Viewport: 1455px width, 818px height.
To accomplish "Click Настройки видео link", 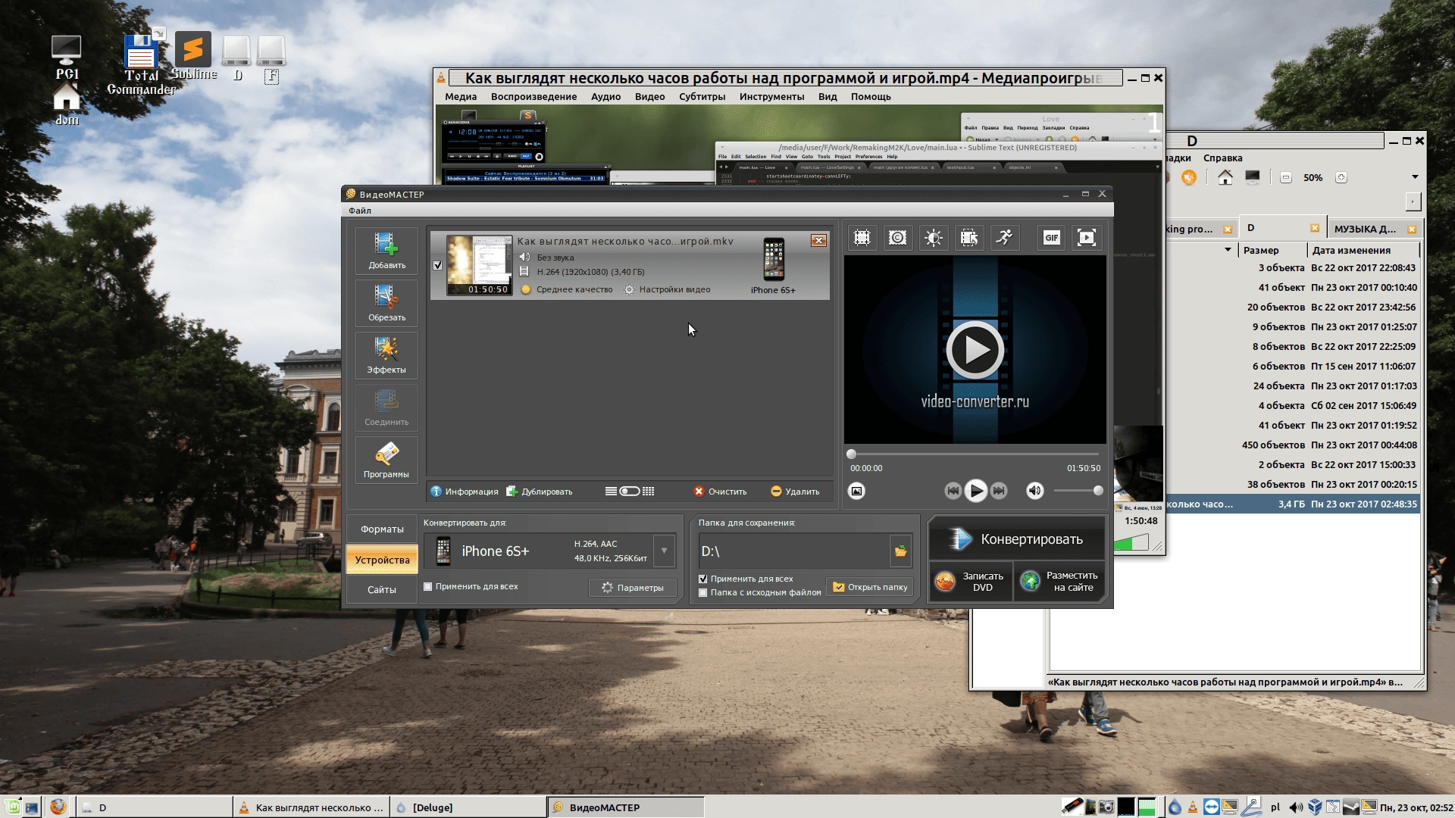I will coord(668,289).
